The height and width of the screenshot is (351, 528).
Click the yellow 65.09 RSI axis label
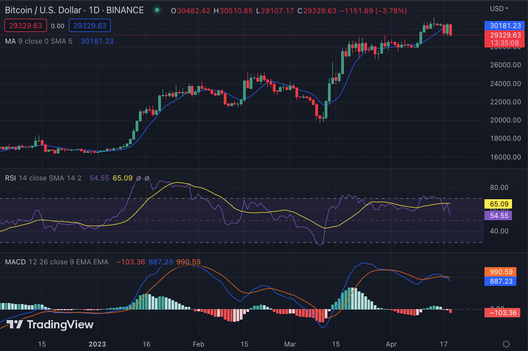498,204
